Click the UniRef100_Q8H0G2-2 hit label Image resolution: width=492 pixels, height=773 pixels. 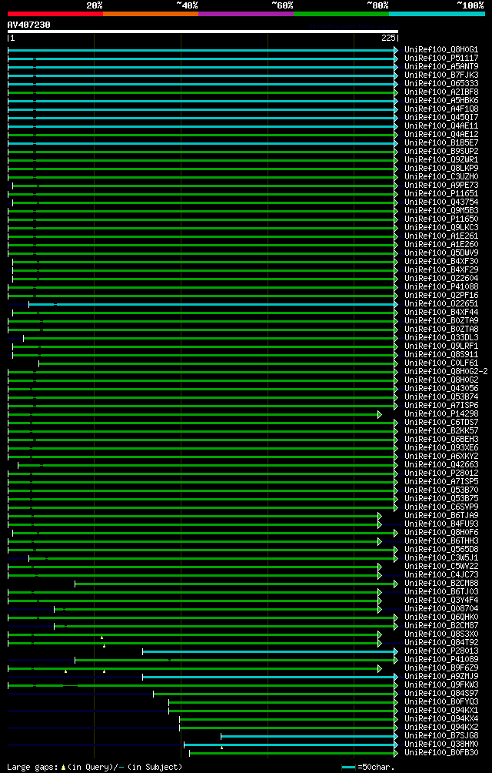(445, 372)
